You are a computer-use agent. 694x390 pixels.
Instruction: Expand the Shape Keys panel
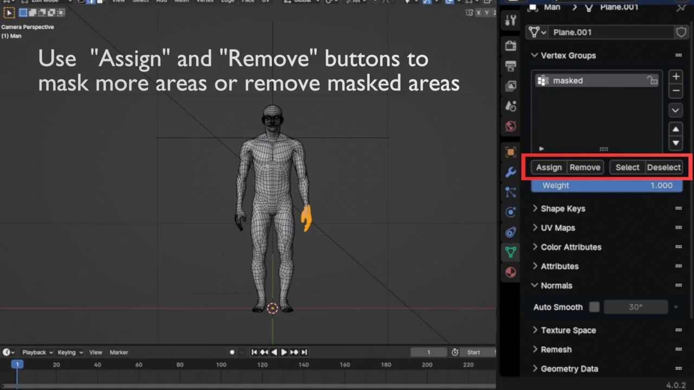563,209
